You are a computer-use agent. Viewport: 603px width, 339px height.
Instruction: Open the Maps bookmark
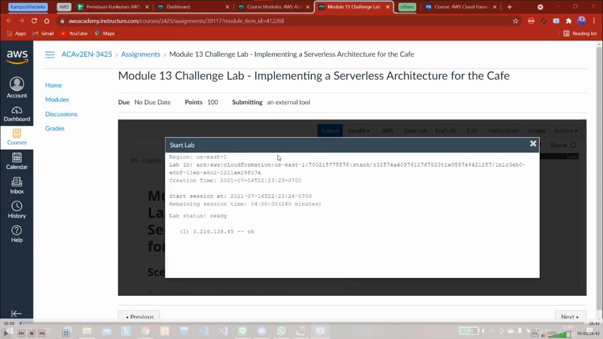tap(104, 33)
